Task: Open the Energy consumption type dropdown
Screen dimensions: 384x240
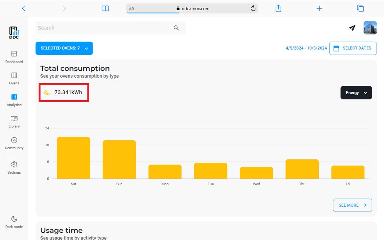Action: (x=356, y=93)
